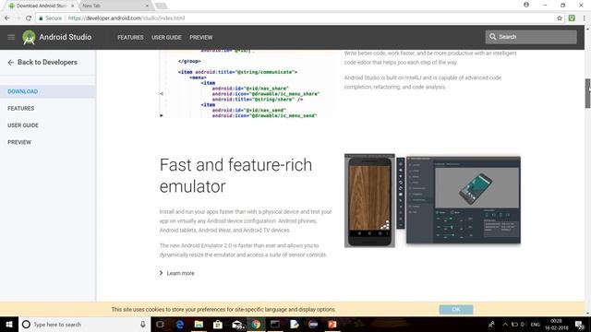
Task: Open the Chrome three-dot menu
Action: pos(585,18)
